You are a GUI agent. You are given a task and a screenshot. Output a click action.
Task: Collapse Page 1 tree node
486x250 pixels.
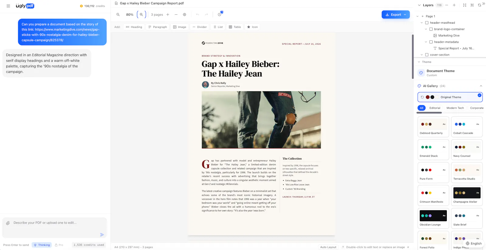418,16
